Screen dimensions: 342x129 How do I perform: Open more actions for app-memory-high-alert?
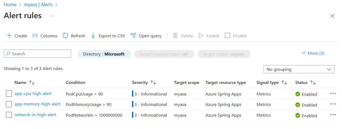tap(333, 104)
